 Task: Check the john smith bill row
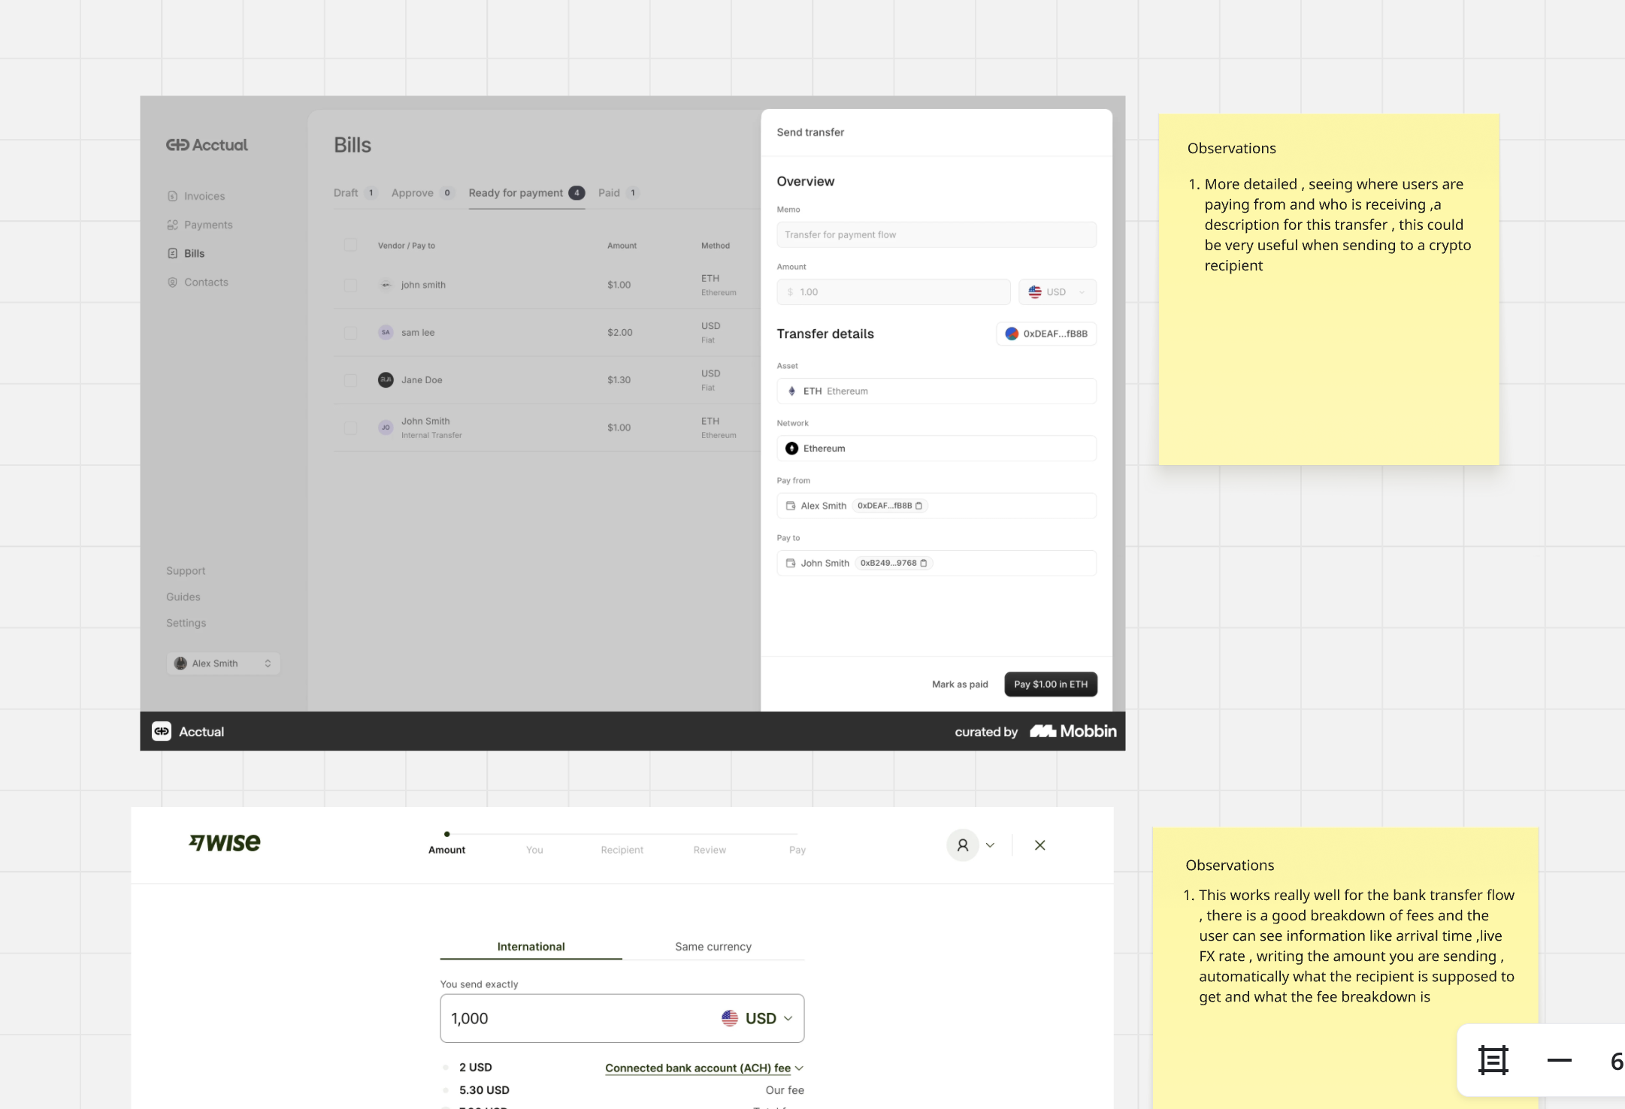tap(350, 285)
